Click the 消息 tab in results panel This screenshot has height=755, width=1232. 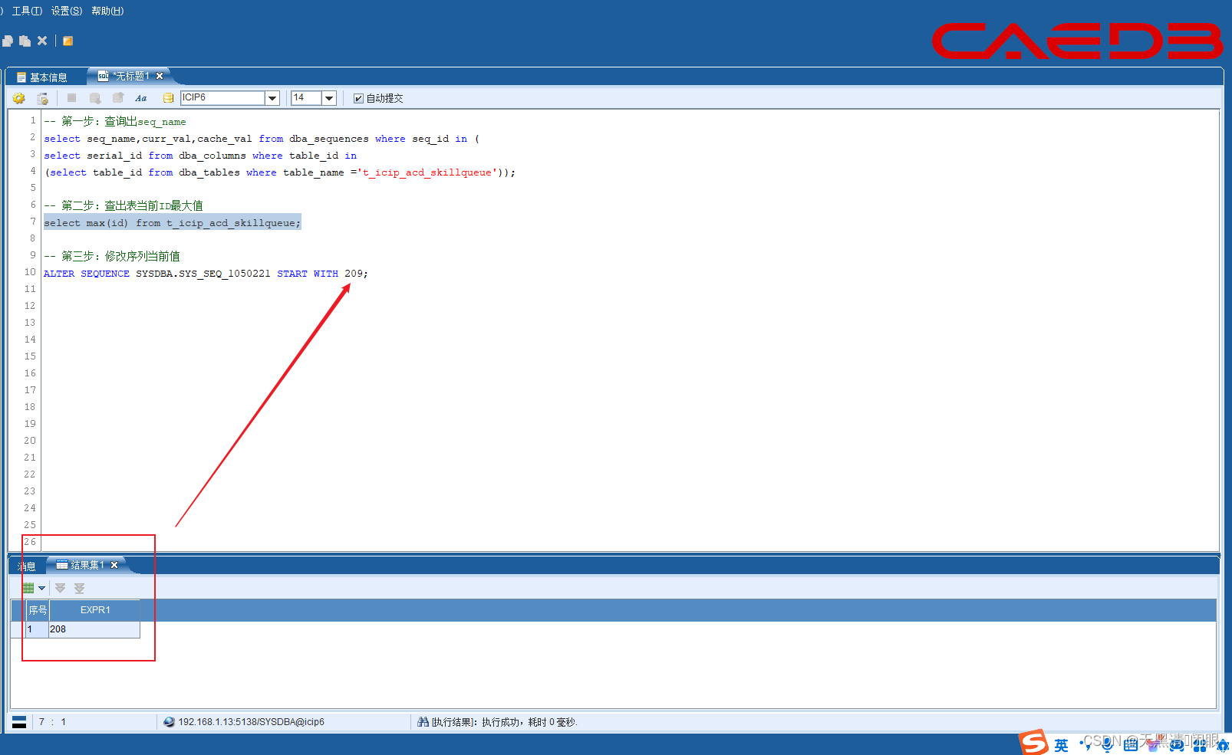[26, 566]
